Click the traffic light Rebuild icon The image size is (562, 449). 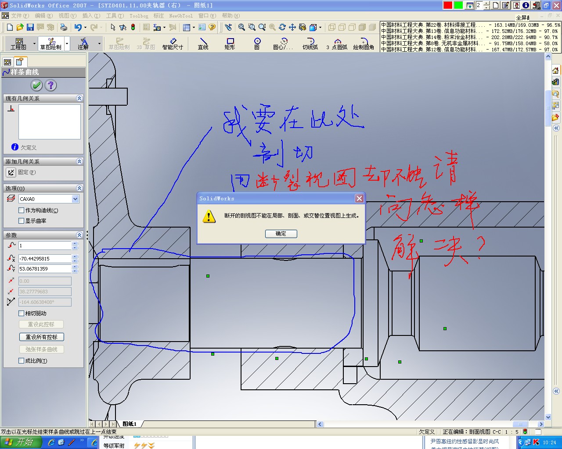click(x=133, y=27)
